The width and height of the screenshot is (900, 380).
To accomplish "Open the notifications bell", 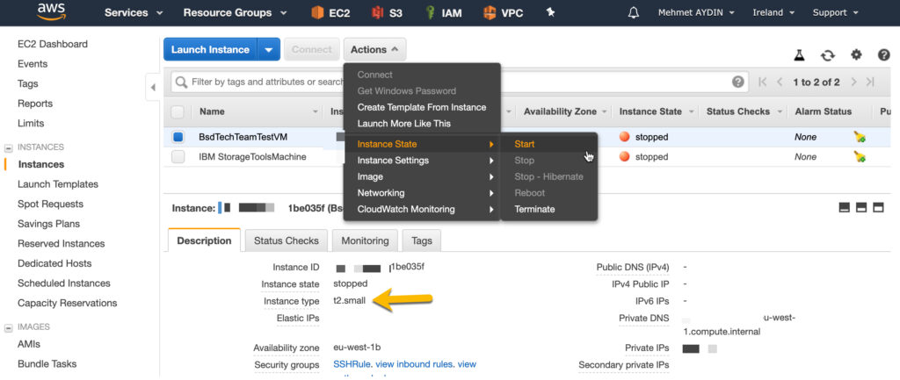I will click(x=634, y=12).
